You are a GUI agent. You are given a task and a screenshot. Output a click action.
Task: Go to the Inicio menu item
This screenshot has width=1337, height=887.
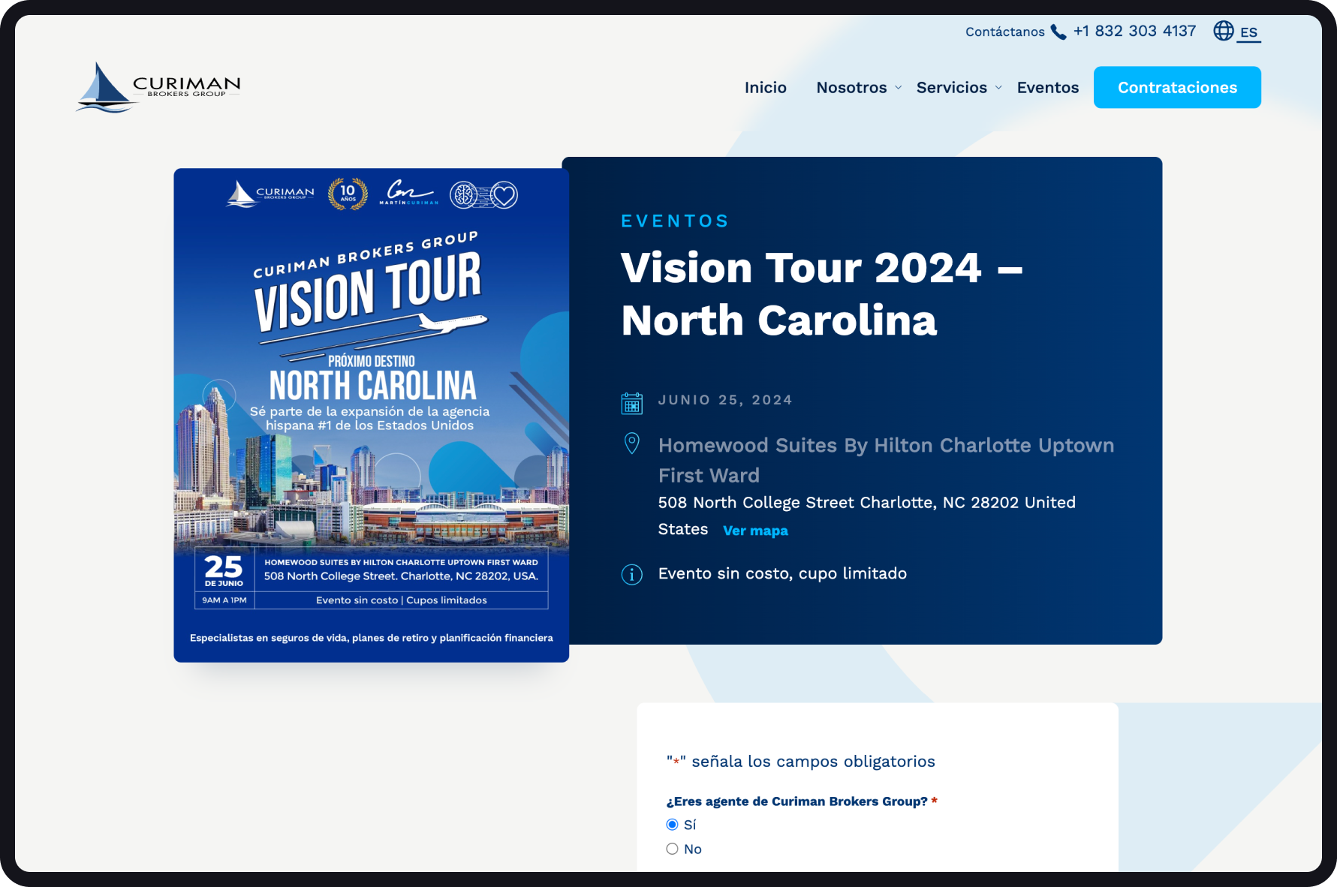click(x=765, y=87)
